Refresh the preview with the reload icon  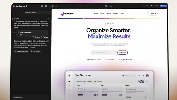click(x=53, y=6)
